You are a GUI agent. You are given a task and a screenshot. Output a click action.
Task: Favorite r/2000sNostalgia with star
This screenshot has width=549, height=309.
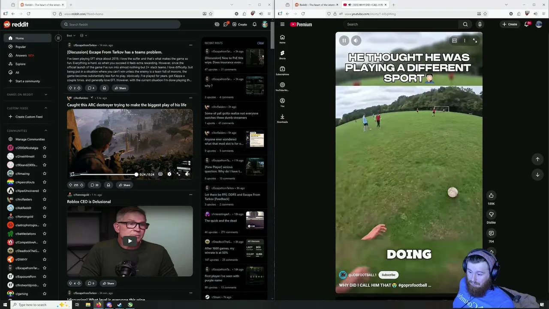tap(44, 148)
